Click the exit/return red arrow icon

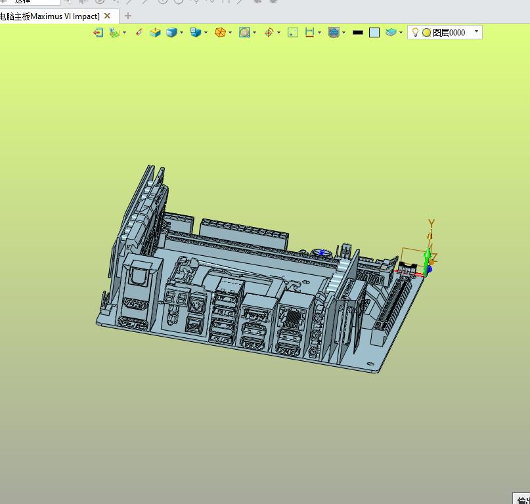click(98, 32)
